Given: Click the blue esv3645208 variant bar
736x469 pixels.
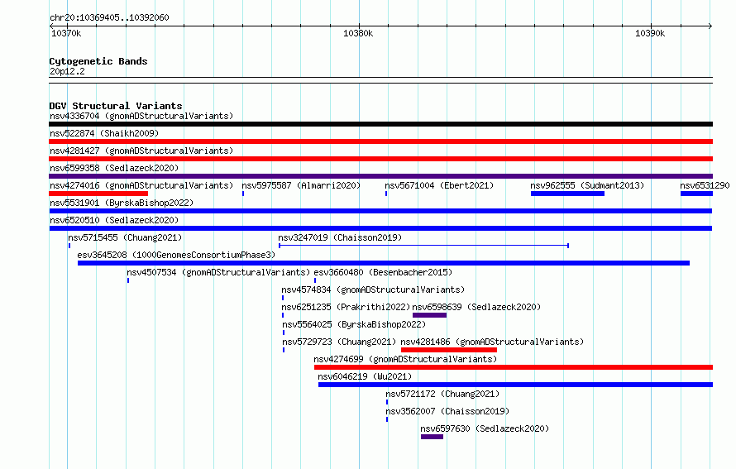Looking at the screenshot, I should [384, 263].
